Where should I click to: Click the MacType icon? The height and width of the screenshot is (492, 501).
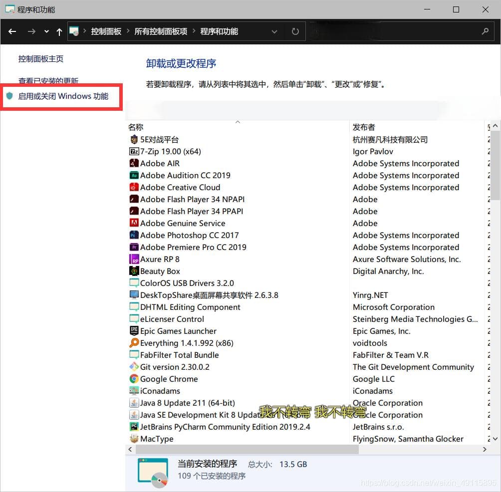[x=134, y=439]
